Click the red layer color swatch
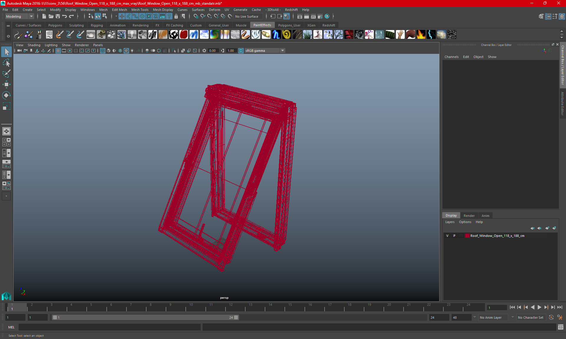This screenshot has height=339, width=566. point(467,236)
